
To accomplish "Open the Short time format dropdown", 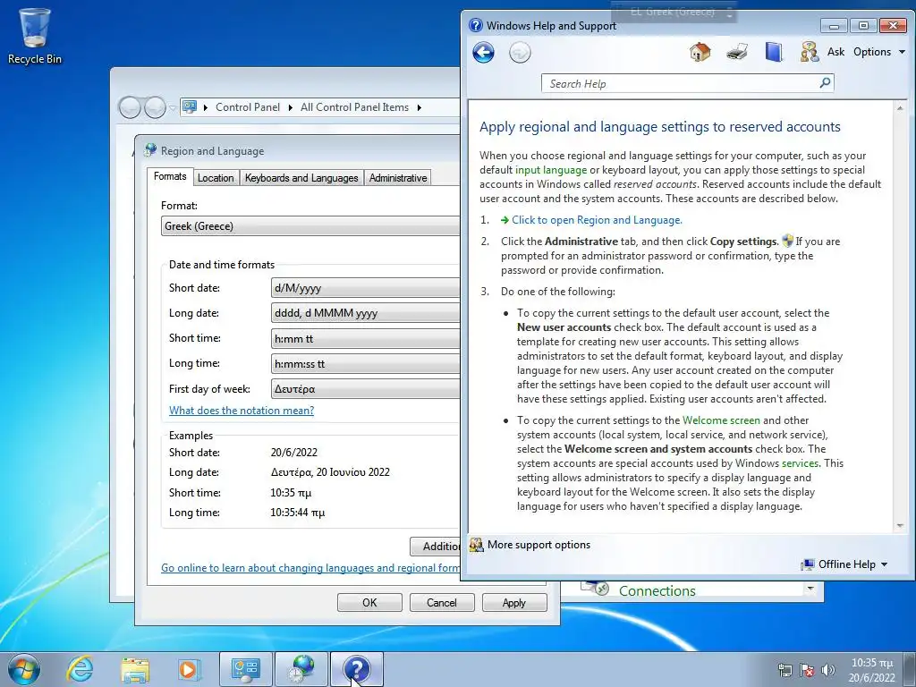I will click(x=365, y=339).
